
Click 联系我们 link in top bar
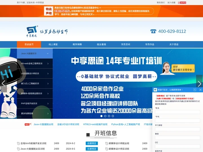pos(161,3)
